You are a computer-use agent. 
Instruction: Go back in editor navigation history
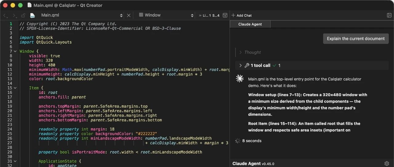(5, 15)
